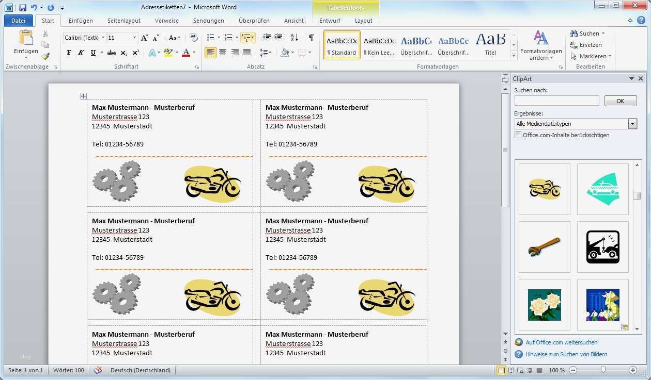The width and height of the screenshot is (651, 380).
Task: Adjust the zoom slider in status bar
Action: [603, 370]
